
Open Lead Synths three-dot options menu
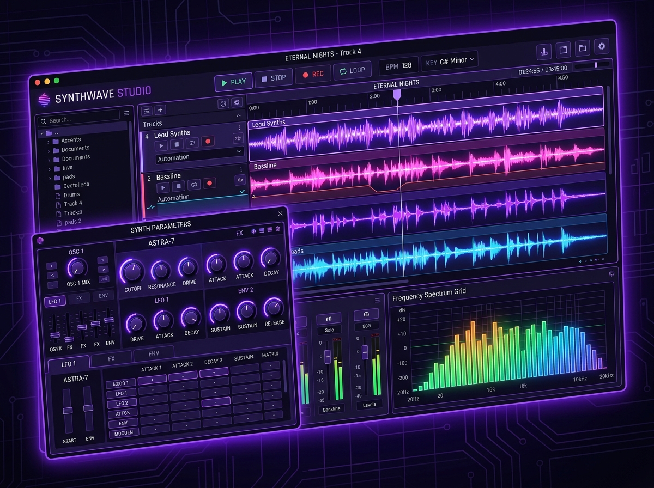click(x=239, y=127)
